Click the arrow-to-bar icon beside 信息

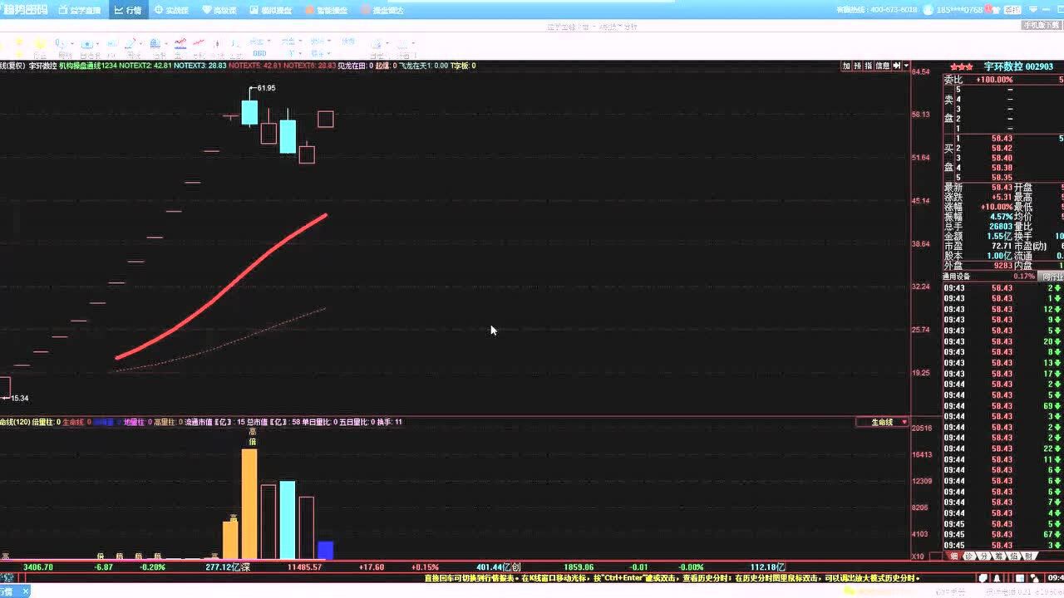(897, 66)
